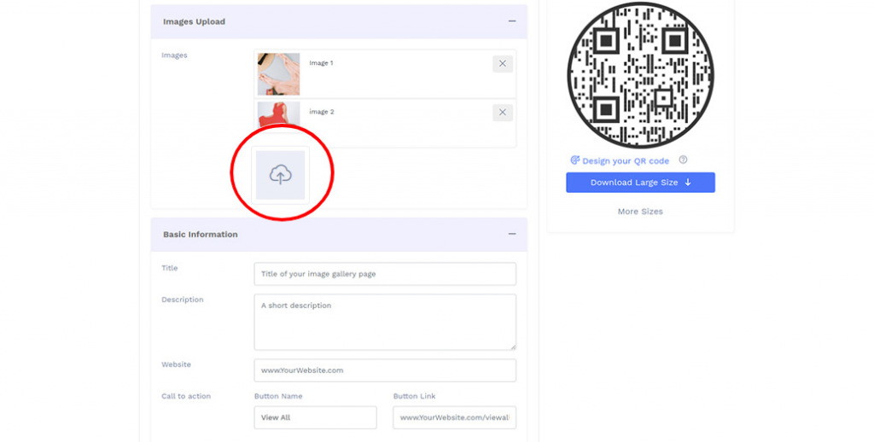
Task: Click the circular QR code preview
Action: [x=640, y=75]
